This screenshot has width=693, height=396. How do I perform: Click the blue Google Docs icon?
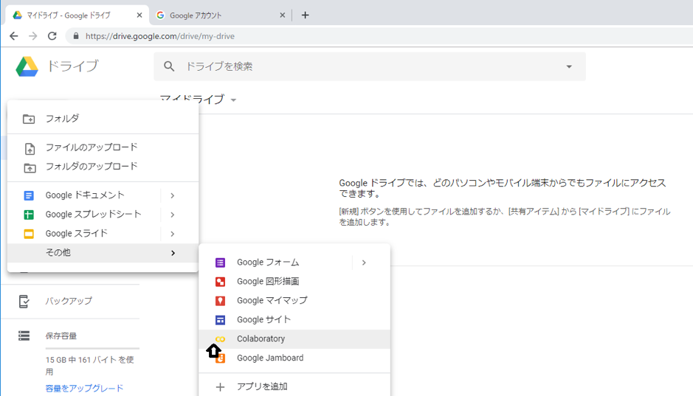pyautogui.click(x=29, y=195)
